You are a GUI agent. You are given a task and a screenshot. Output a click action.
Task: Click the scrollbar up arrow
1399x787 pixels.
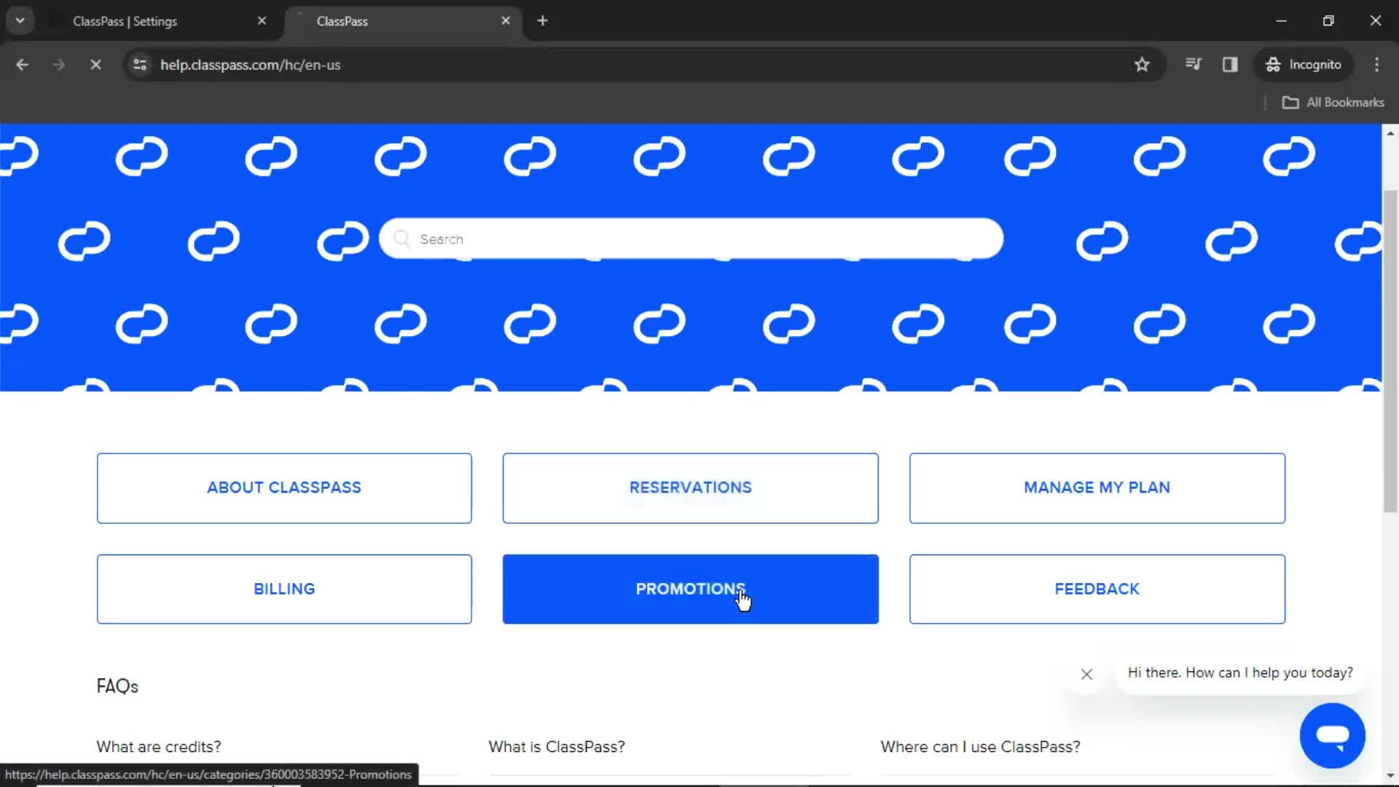click(x=1390, y=133)
